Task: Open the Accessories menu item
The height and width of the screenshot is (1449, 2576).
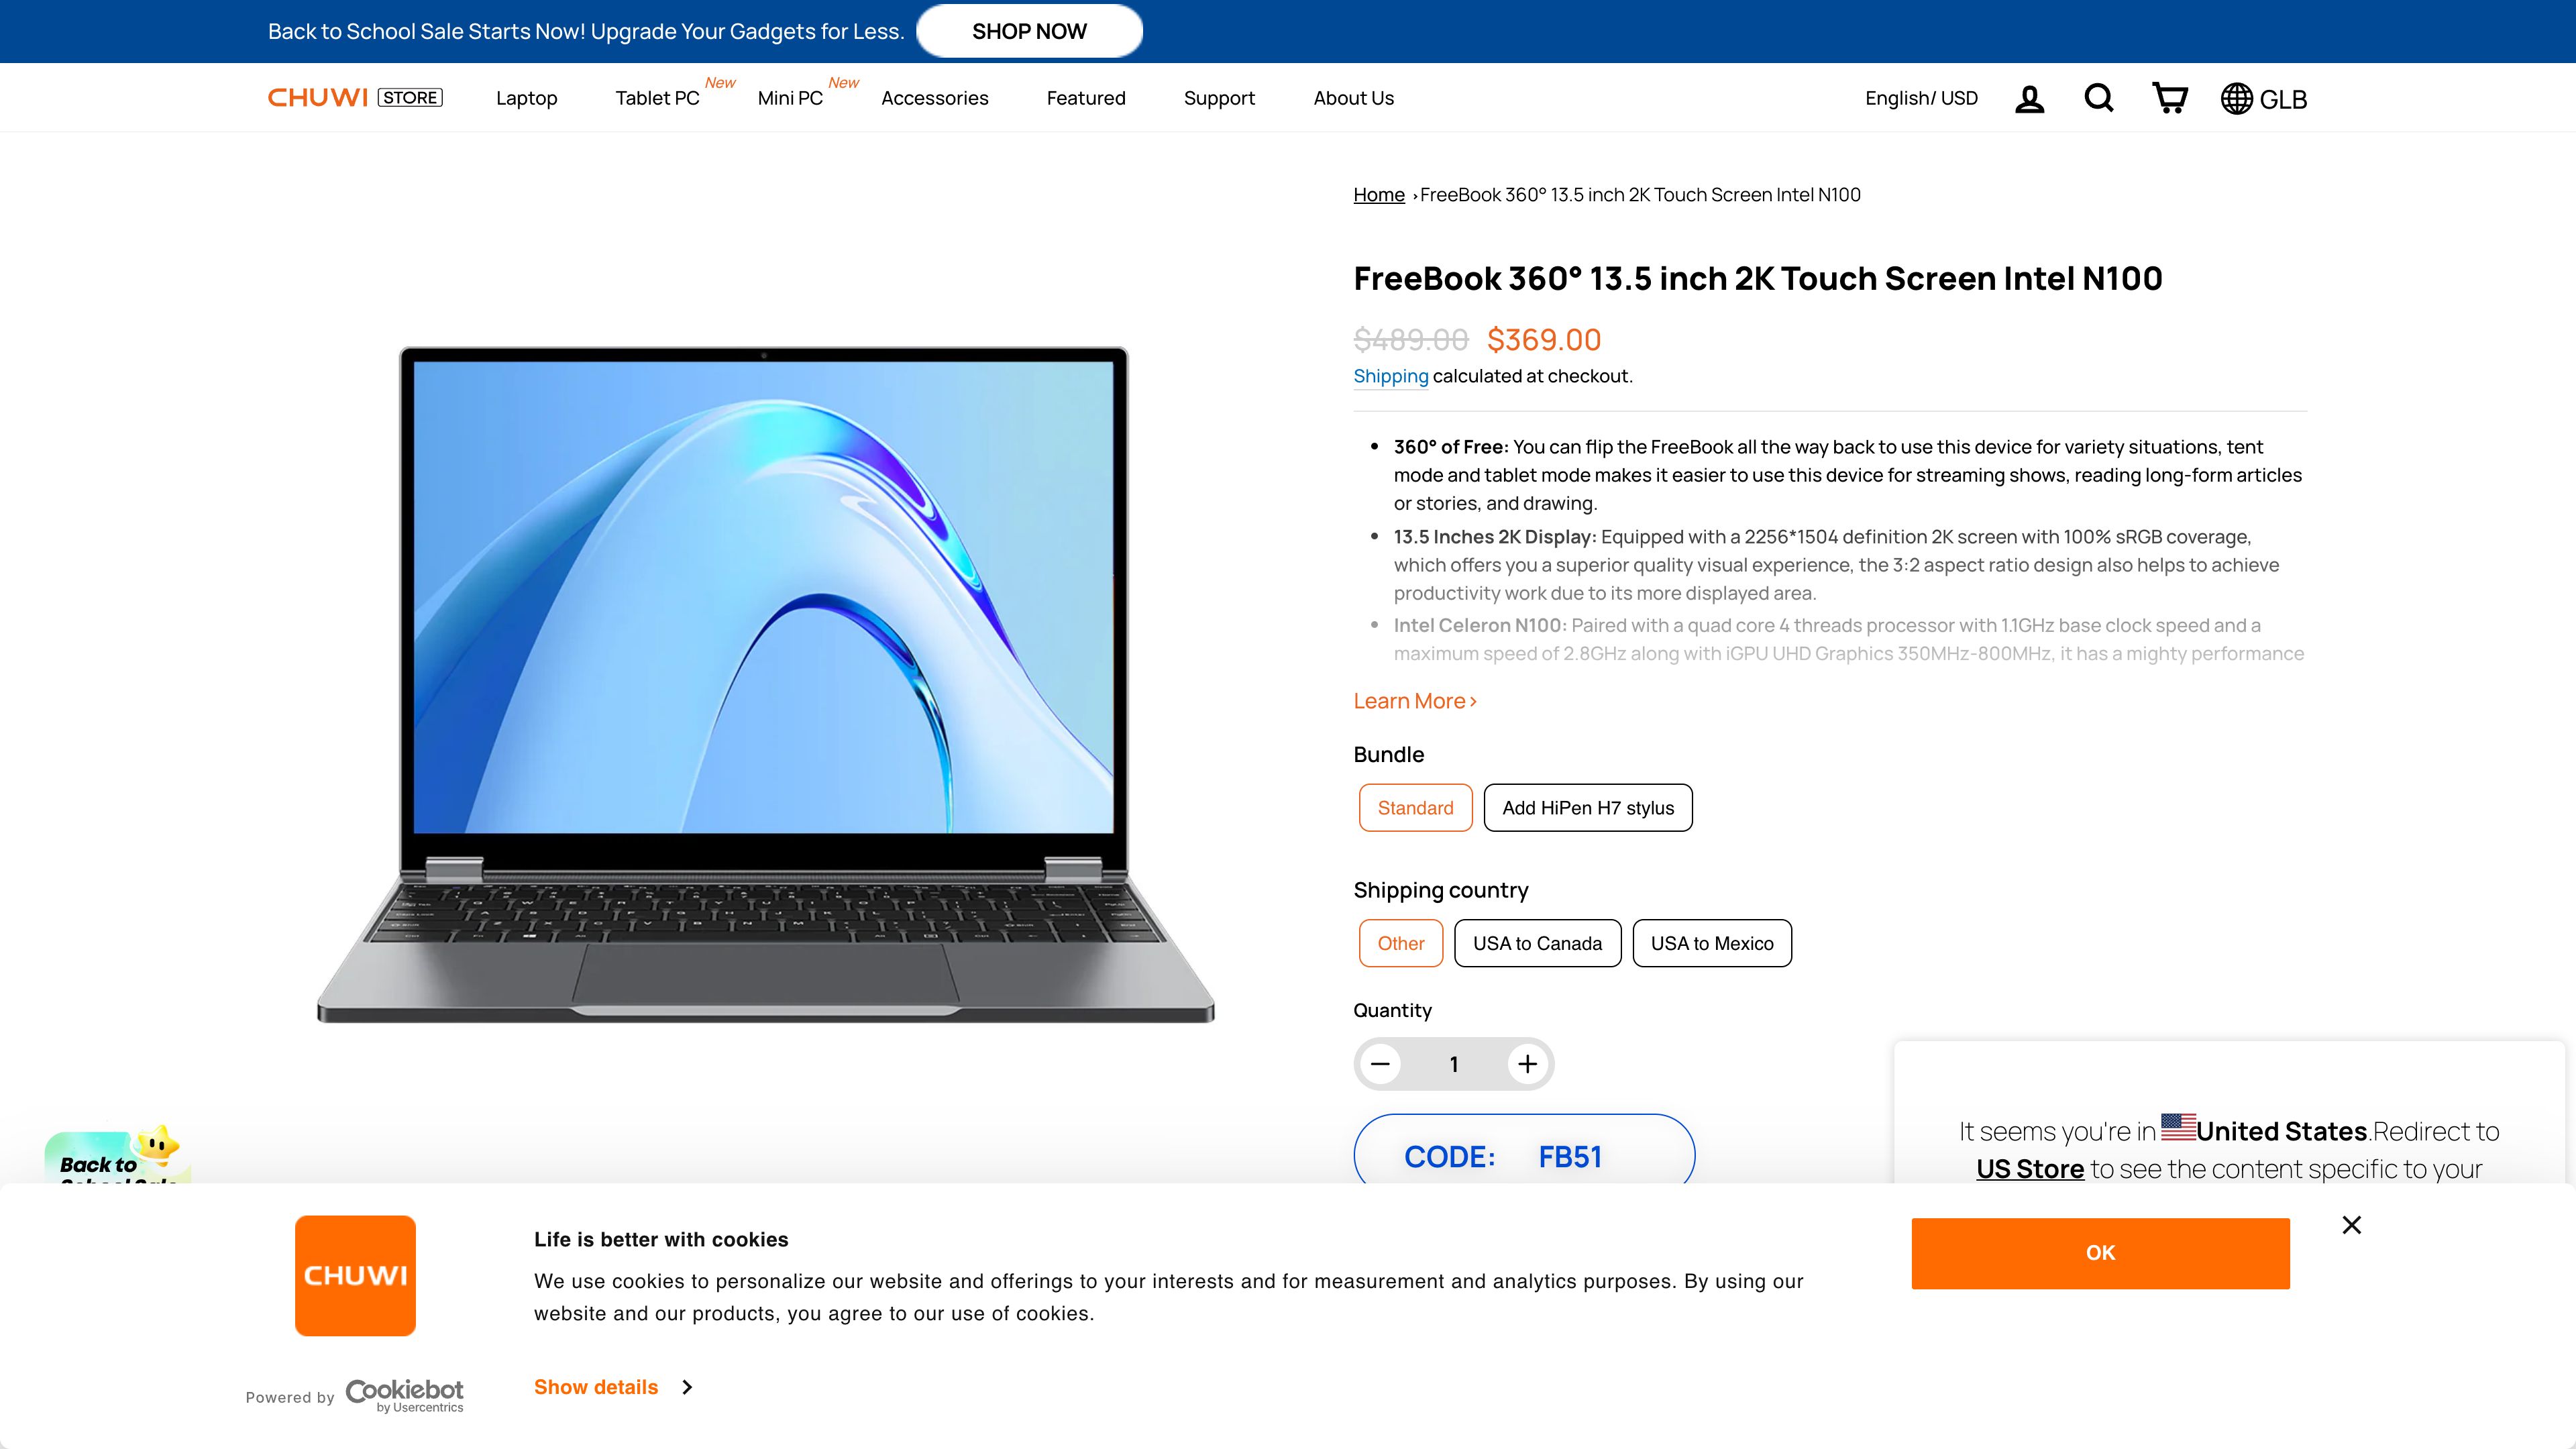Action: (934, 98)
